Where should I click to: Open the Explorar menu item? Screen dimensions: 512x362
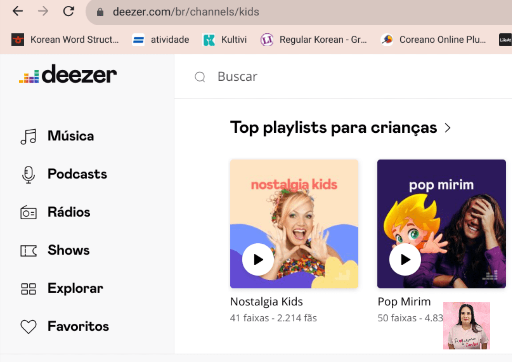[x=75, y=288]
